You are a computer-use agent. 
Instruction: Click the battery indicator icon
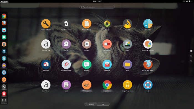pyautogui.click(x=190, y=1)
